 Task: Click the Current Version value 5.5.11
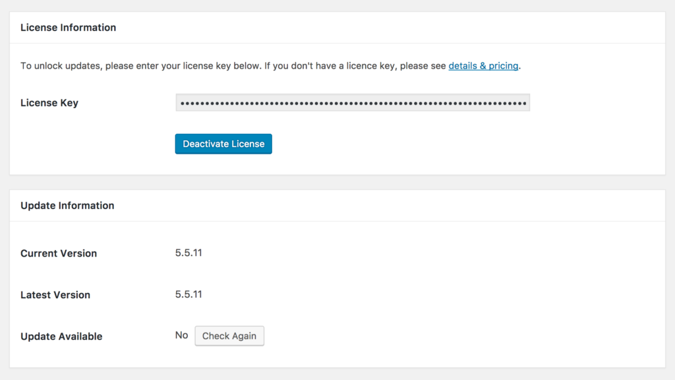[189, 253]
